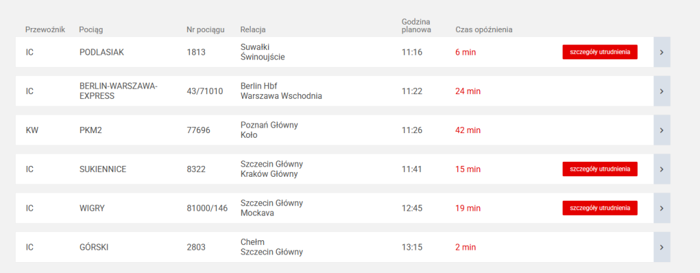Expand the GÓRSKI train row chevron
The height and width of the screenshot is (273, 700).
coord(662,247)
